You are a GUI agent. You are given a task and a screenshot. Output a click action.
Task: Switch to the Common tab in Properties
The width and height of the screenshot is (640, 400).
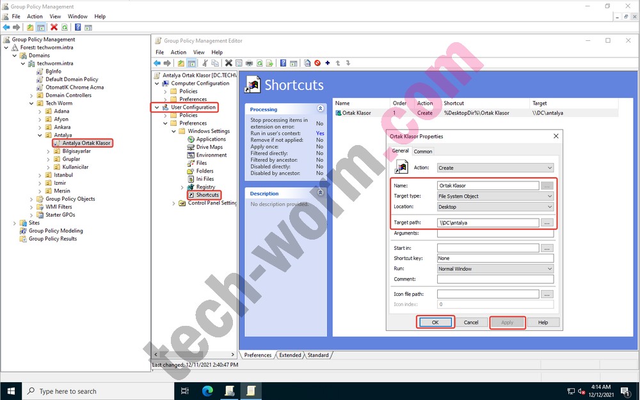click(423, 151)
